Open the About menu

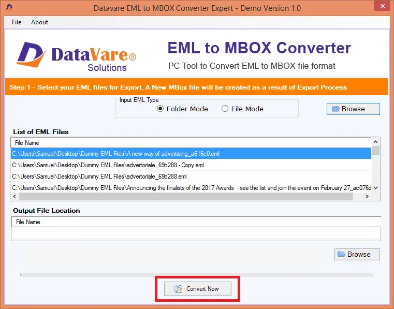click(x=39, y=22)
